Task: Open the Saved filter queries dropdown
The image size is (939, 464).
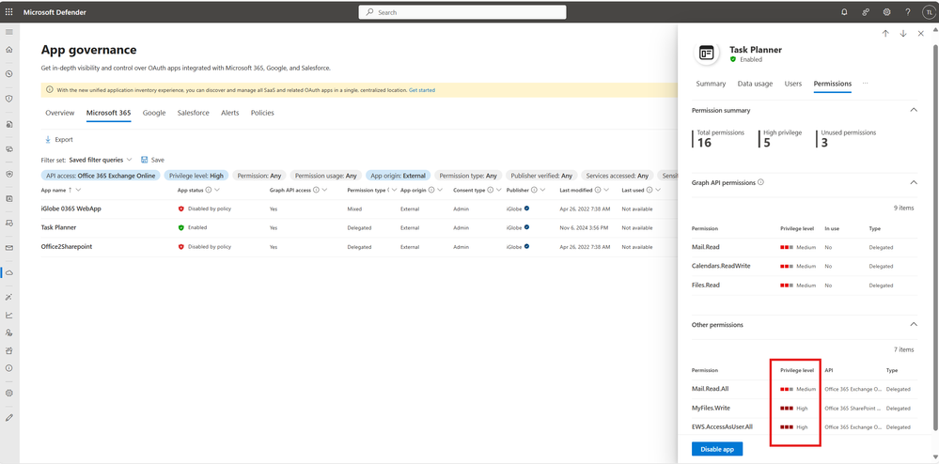Action: coord(101,160)
